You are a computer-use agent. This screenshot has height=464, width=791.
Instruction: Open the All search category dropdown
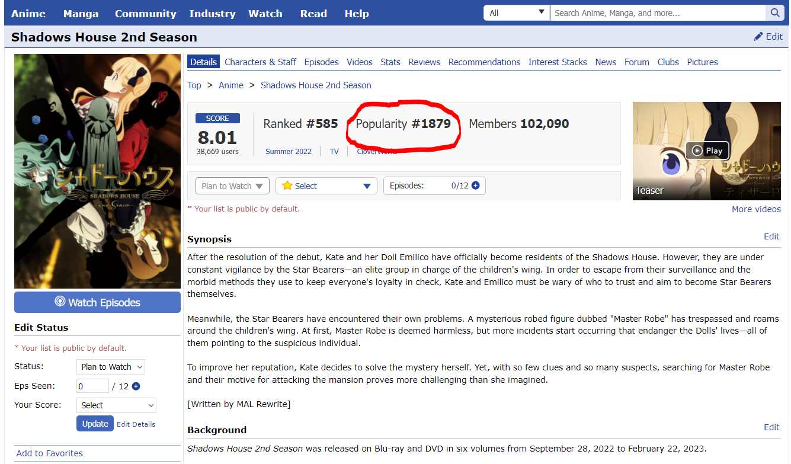516,13
